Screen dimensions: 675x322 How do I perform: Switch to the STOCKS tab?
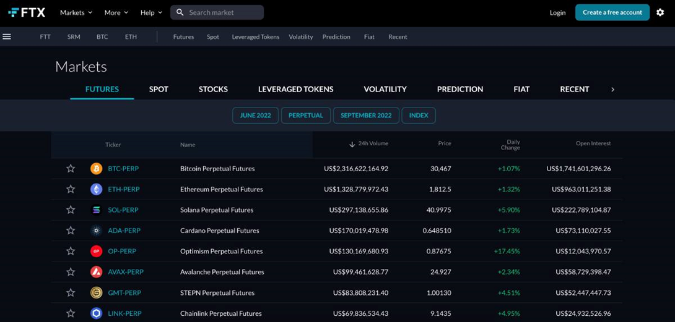(x=213, y=90)
